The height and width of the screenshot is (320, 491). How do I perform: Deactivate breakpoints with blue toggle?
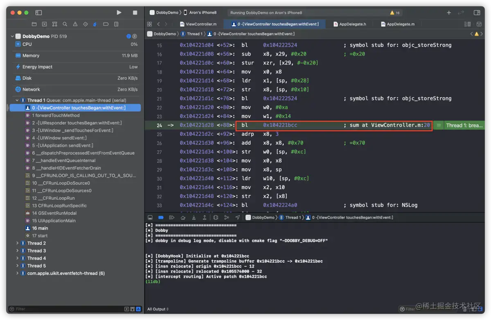(x=161, y=218)
